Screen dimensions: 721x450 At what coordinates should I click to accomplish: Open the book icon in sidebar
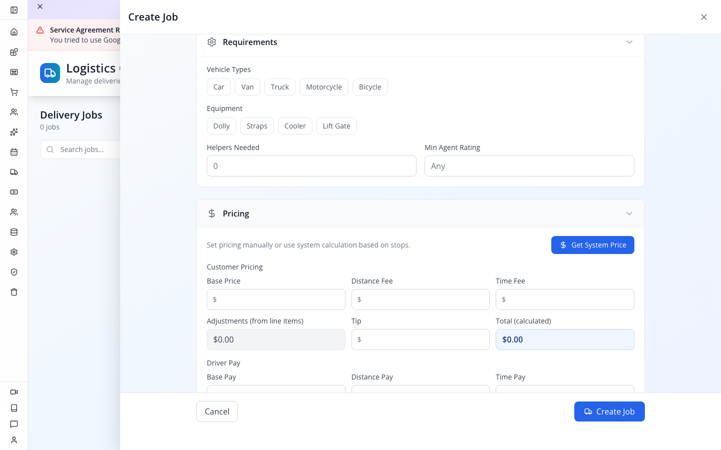pyautogui.click(x=14, y=408)
